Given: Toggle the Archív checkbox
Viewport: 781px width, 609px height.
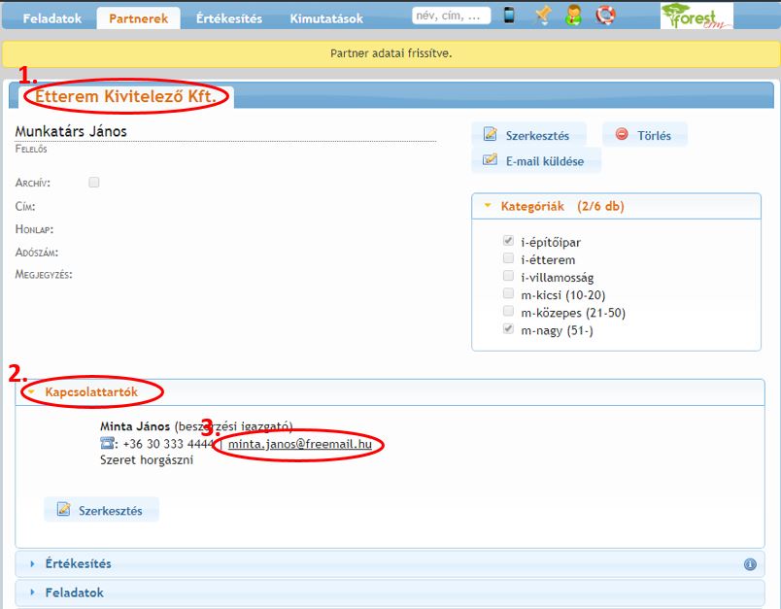Looking at the screenshot, I should 94,182.
